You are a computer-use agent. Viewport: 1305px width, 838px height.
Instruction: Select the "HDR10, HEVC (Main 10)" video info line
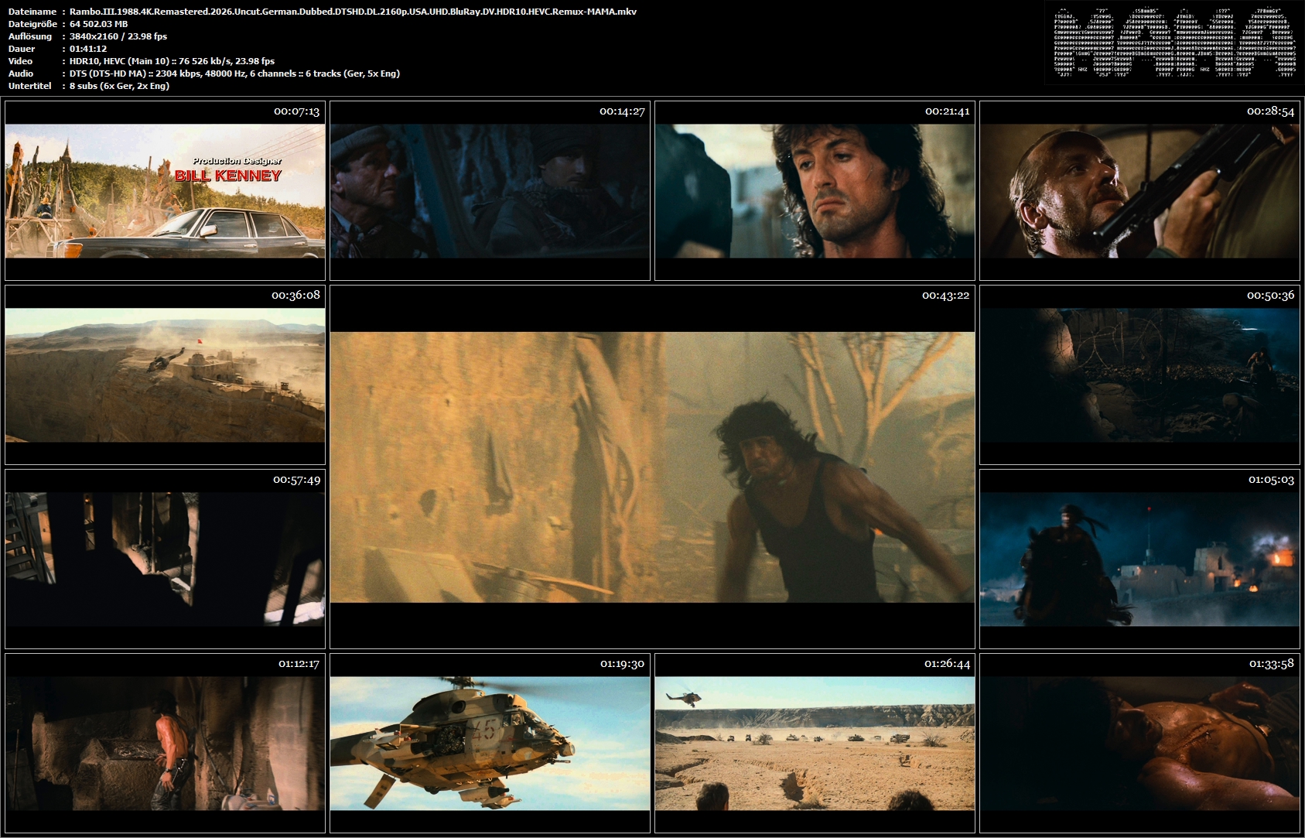pos(173,61)
